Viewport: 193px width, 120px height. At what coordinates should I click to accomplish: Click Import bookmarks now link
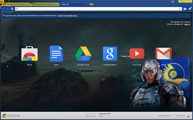coord(68,16)
